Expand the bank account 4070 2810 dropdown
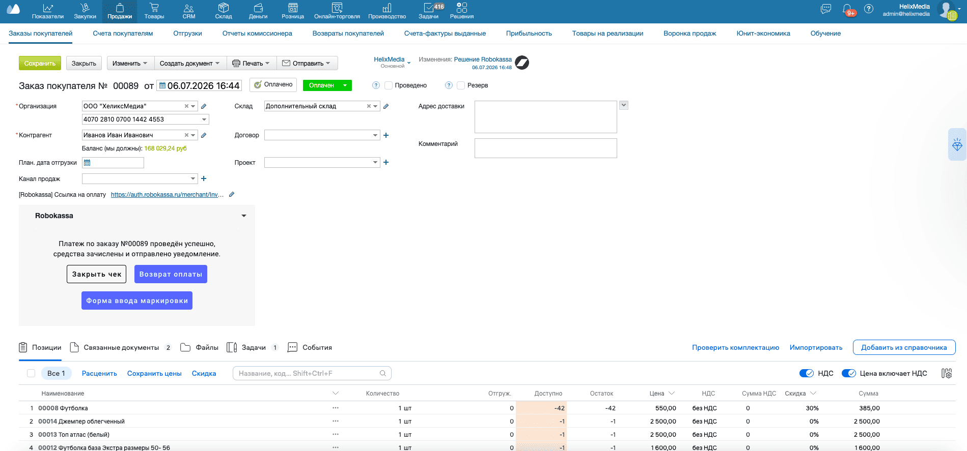The width and height of the screenshot is (967, 451). click(204, 119)
